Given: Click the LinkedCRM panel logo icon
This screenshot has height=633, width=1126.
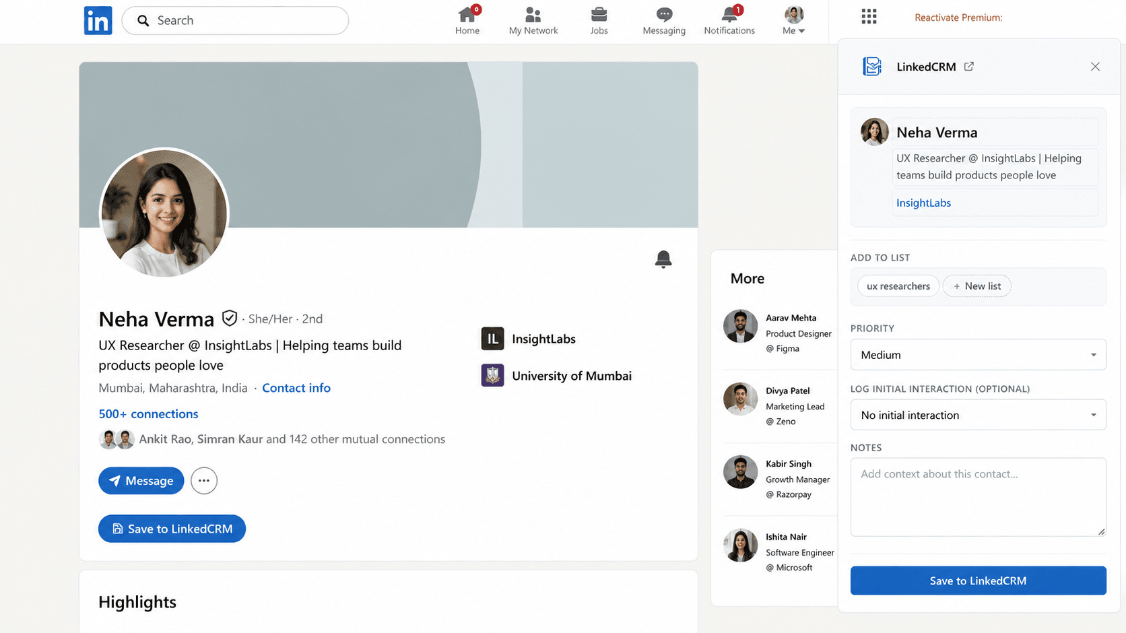Looking at the screenshot, I should coord(872,66).
